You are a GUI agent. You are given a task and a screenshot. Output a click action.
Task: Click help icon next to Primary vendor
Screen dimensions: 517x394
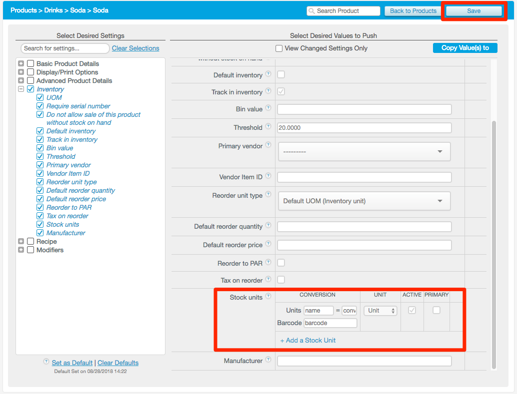(268, 145)
